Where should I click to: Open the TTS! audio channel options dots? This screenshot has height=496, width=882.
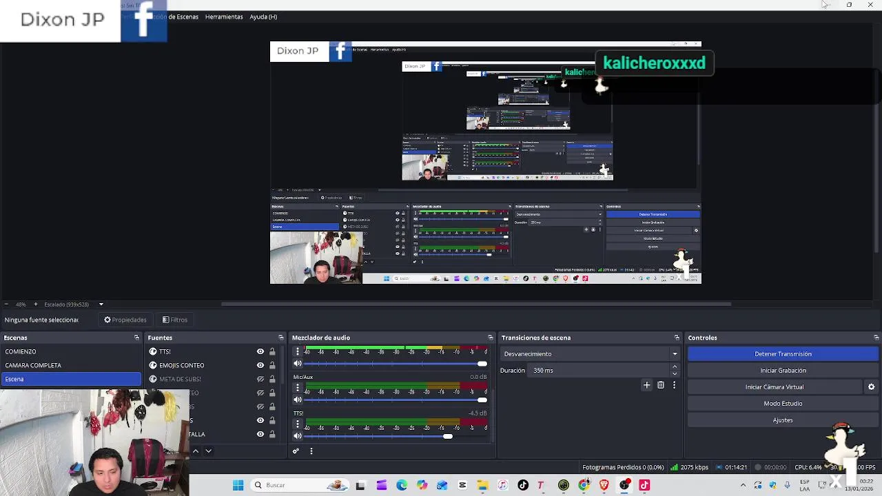[298, 424]
